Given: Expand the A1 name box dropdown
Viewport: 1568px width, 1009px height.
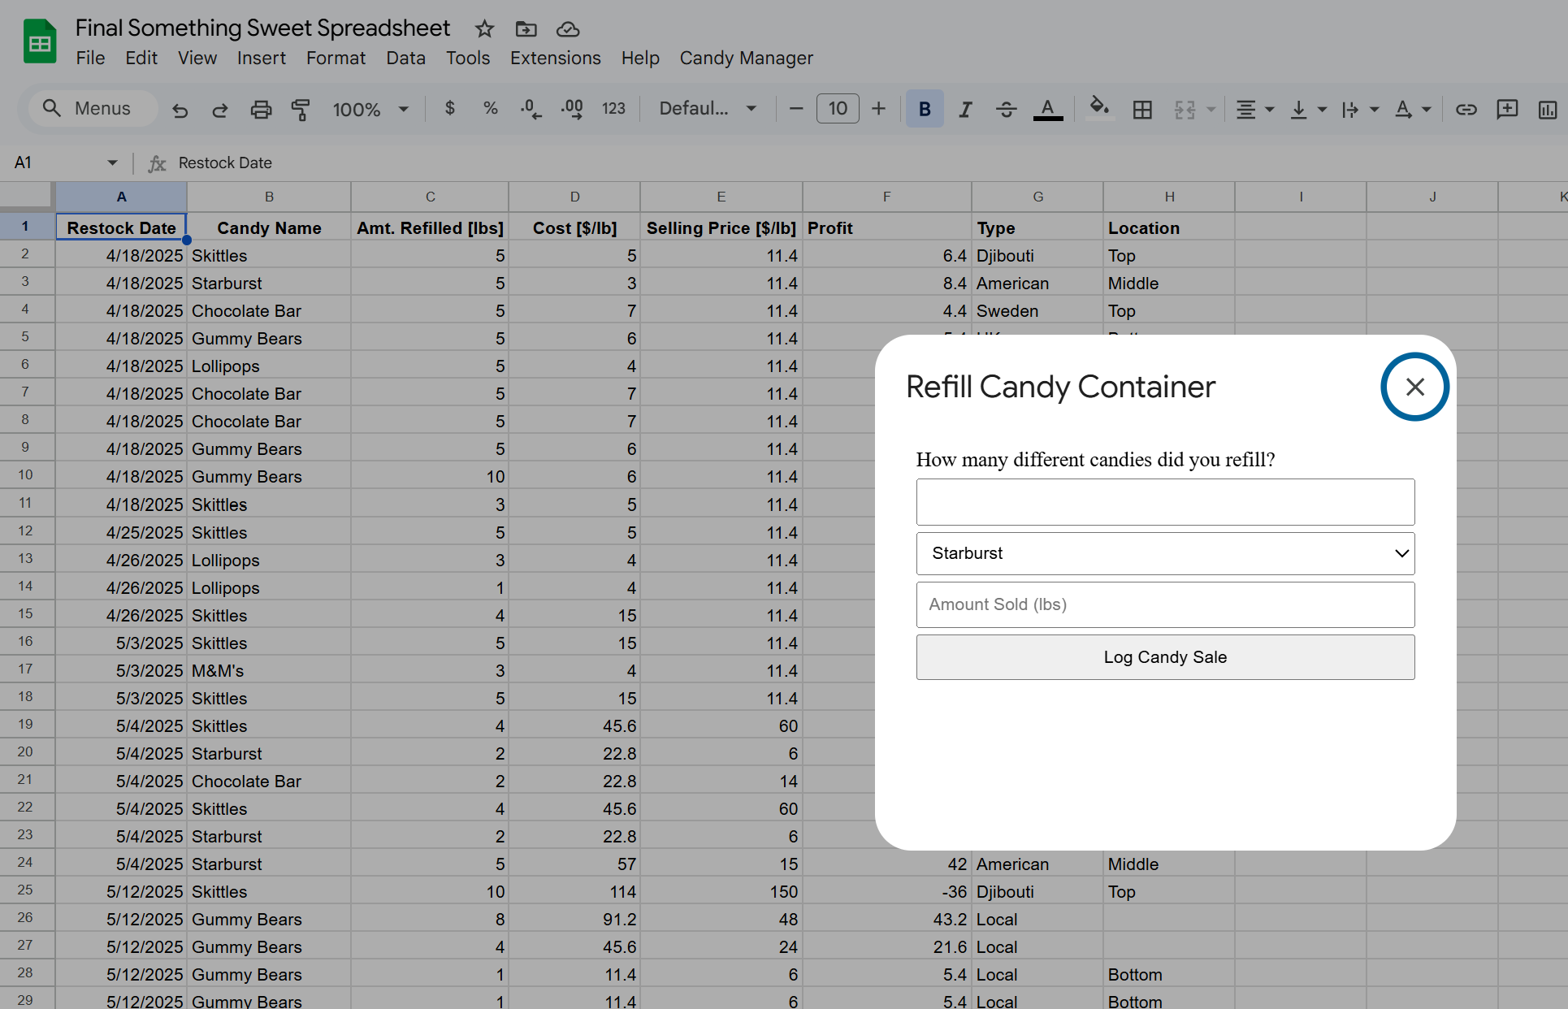Looking at the screenshot, I should (x=112, y=162).
